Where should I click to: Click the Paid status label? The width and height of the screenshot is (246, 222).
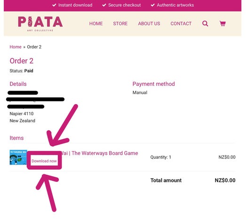tap(29, 71)
